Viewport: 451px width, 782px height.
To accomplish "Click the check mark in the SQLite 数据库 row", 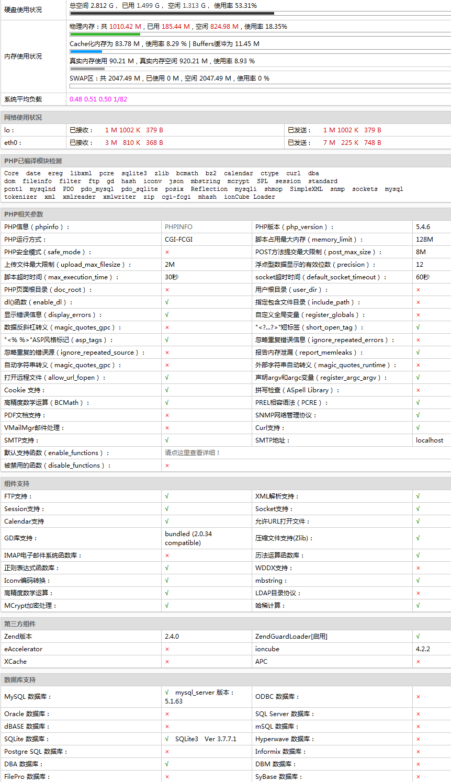I will click(x=167, y=739).
